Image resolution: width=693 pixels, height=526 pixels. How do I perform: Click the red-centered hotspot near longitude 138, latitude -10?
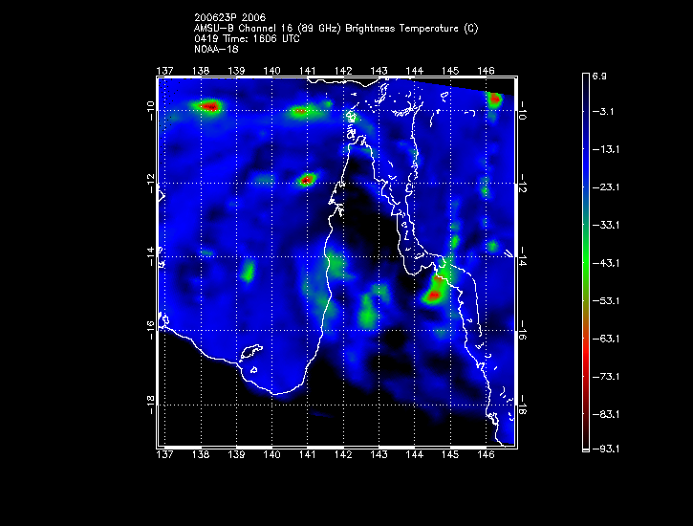tap(207, 107)
